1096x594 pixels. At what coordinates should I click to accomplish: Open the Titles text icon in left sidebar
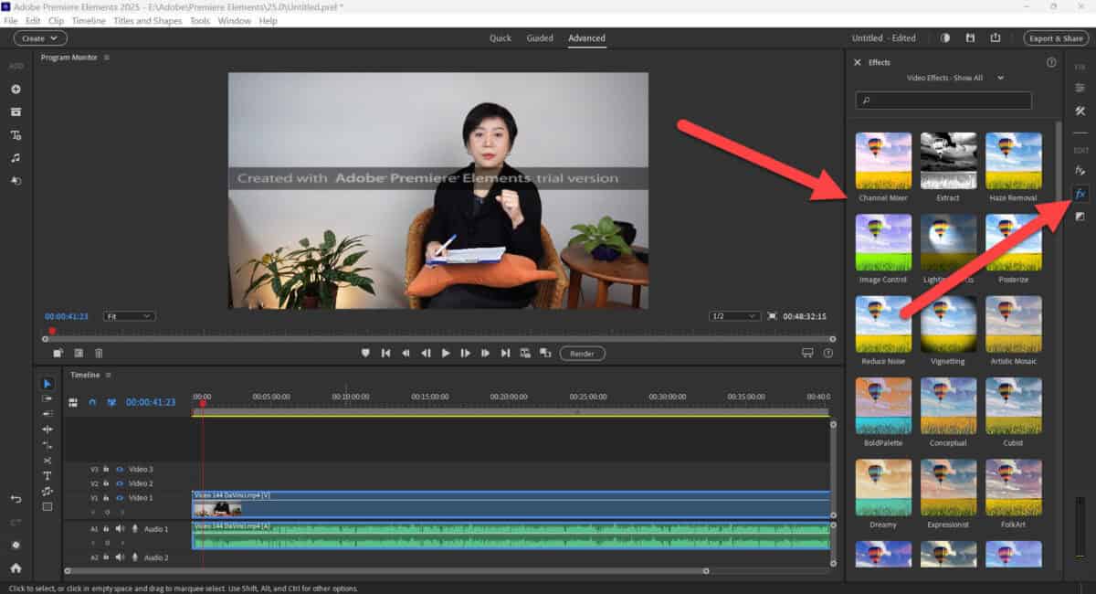16,134
